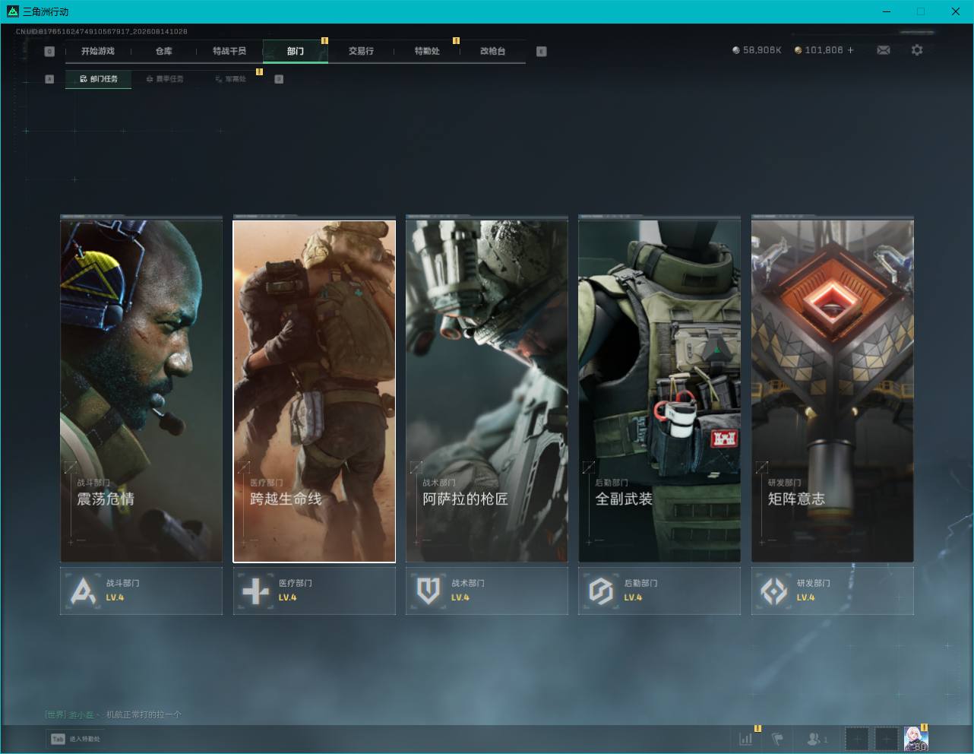
Task: Click the 医疗部门 cross icon
Action: pyautogui.click(x=255, y=591)
